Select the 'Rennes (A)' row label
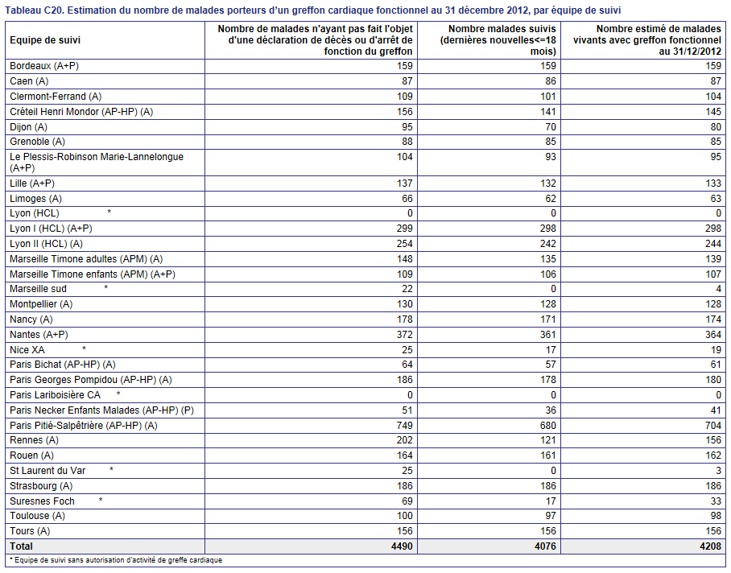The width and height of the screenshot is (731, 573). coord(34,440)
